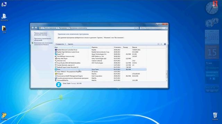Select the Recycle Bin desktop icon

pos(215,116)
